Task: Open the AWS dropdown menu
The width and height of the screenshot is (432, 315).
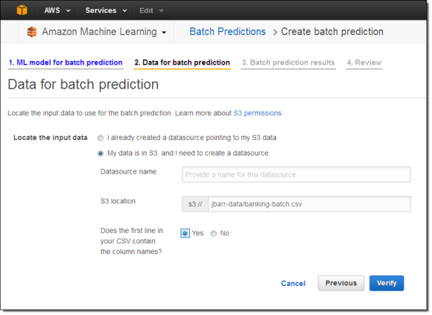Action: pyautogui.click(x=57, y=10)
